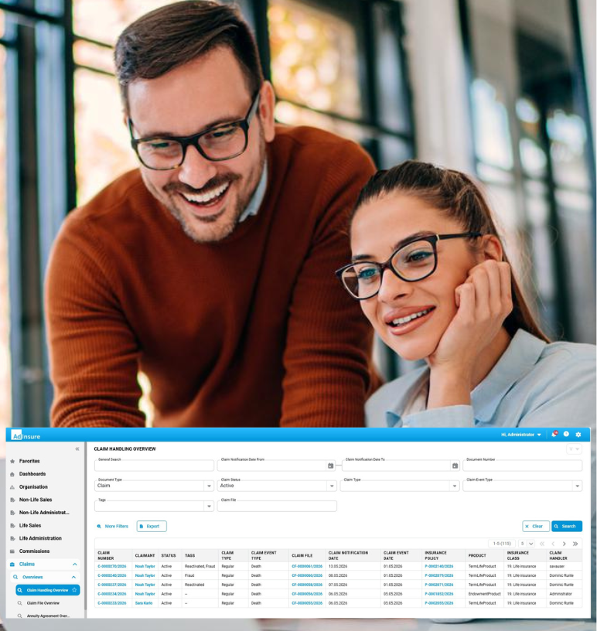
Task: Collapse the Overviews sidebar subsection
Action: coord(73,577)
